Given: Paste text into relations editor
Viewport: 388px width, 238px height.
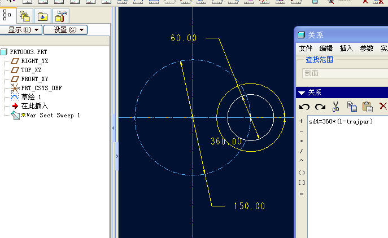Looking at the screenshot, I should [x=368, y=107].
